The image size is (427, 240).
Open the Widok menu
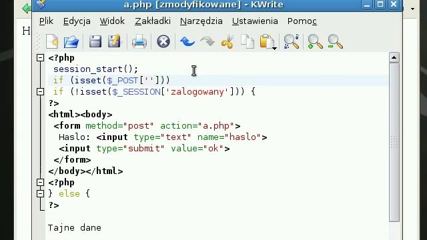click(x=112, y=21)
